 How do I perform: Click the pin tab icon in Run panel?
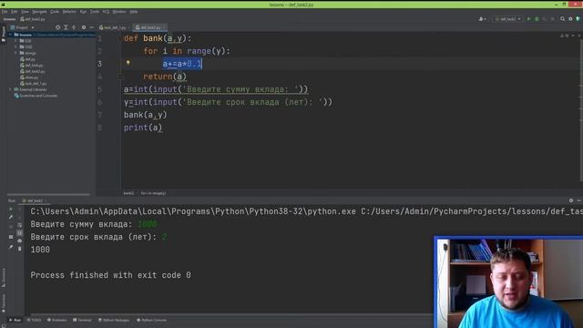pos(11,247)
